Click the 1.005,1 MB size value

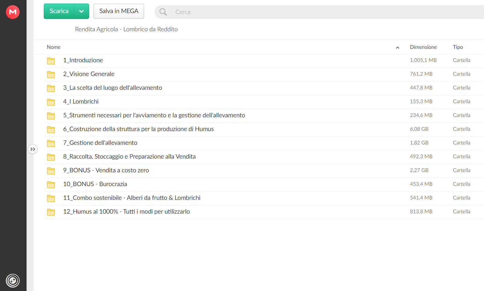(423, 60)
